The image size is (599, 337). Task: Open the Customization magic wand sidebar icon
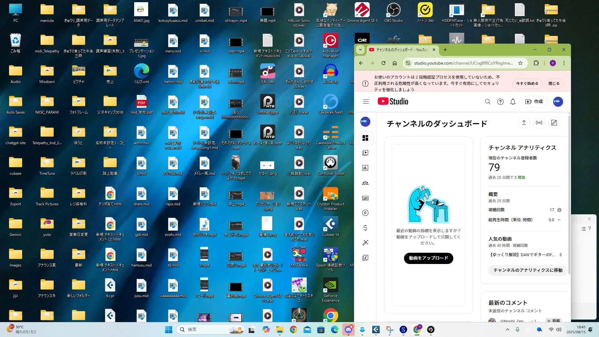tap(365, 243)
